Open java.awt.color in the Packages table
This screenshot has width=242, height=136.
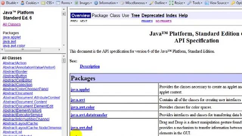82,107
